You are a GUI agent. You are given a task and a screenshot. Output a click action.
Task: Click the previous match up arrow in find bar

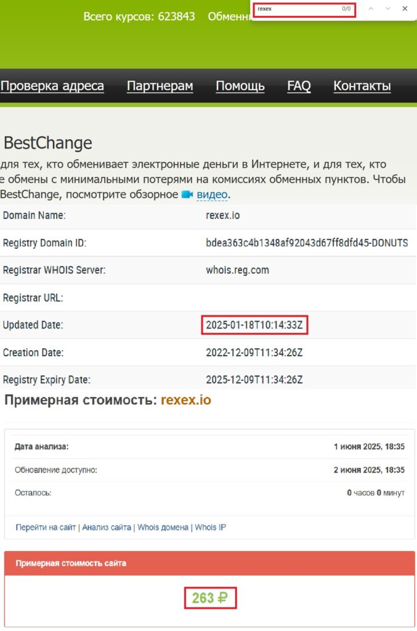pyautogui.click(x=370, y=9)
